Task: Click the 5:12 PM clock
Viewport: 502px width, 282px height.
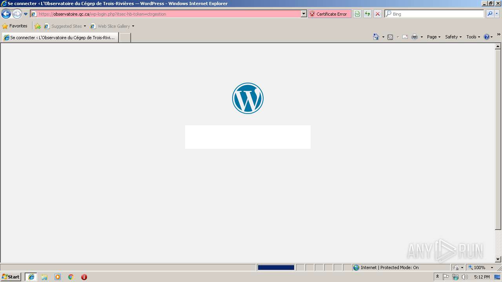Action: tap(482, 277)
